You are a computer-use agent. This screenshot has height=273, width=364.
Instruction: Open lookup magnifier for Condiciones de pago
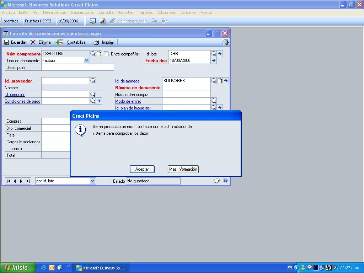(93, 101)
